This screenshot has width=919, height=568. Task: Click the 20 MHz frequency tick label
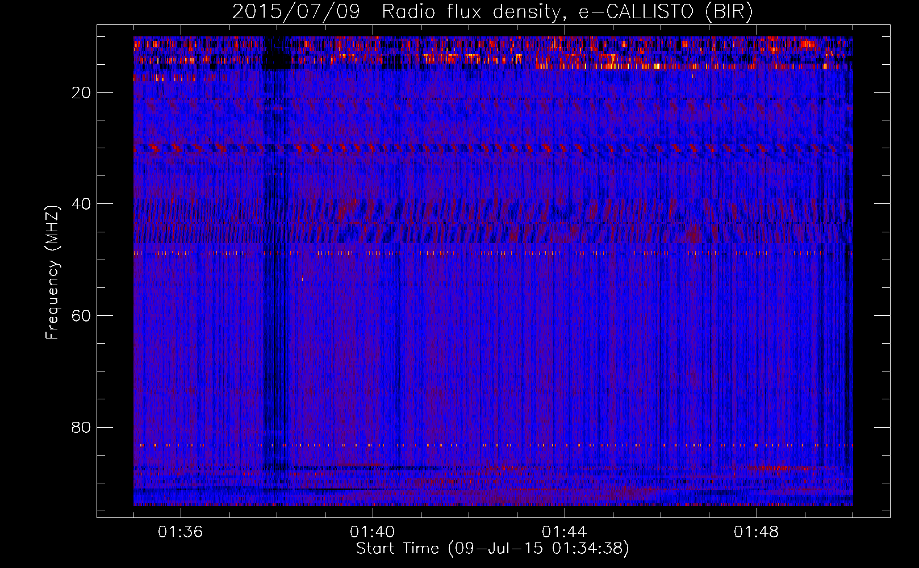tap(81, 93)
